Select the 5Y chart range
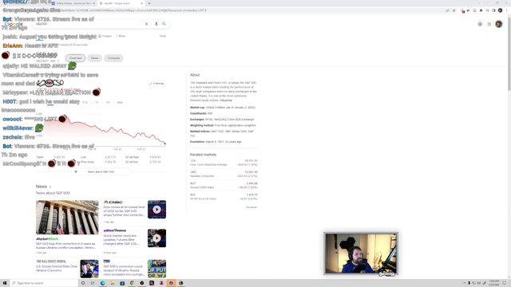The height and width of the screenshot is (287, 511). [x=109, y=103]
